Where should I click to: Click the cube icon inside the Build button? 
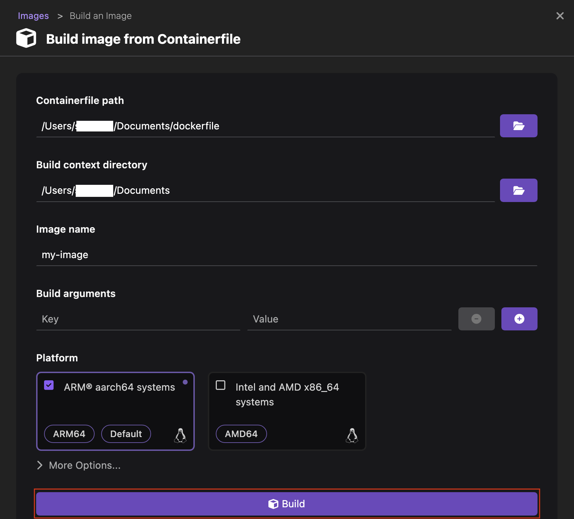pos(273,504)
